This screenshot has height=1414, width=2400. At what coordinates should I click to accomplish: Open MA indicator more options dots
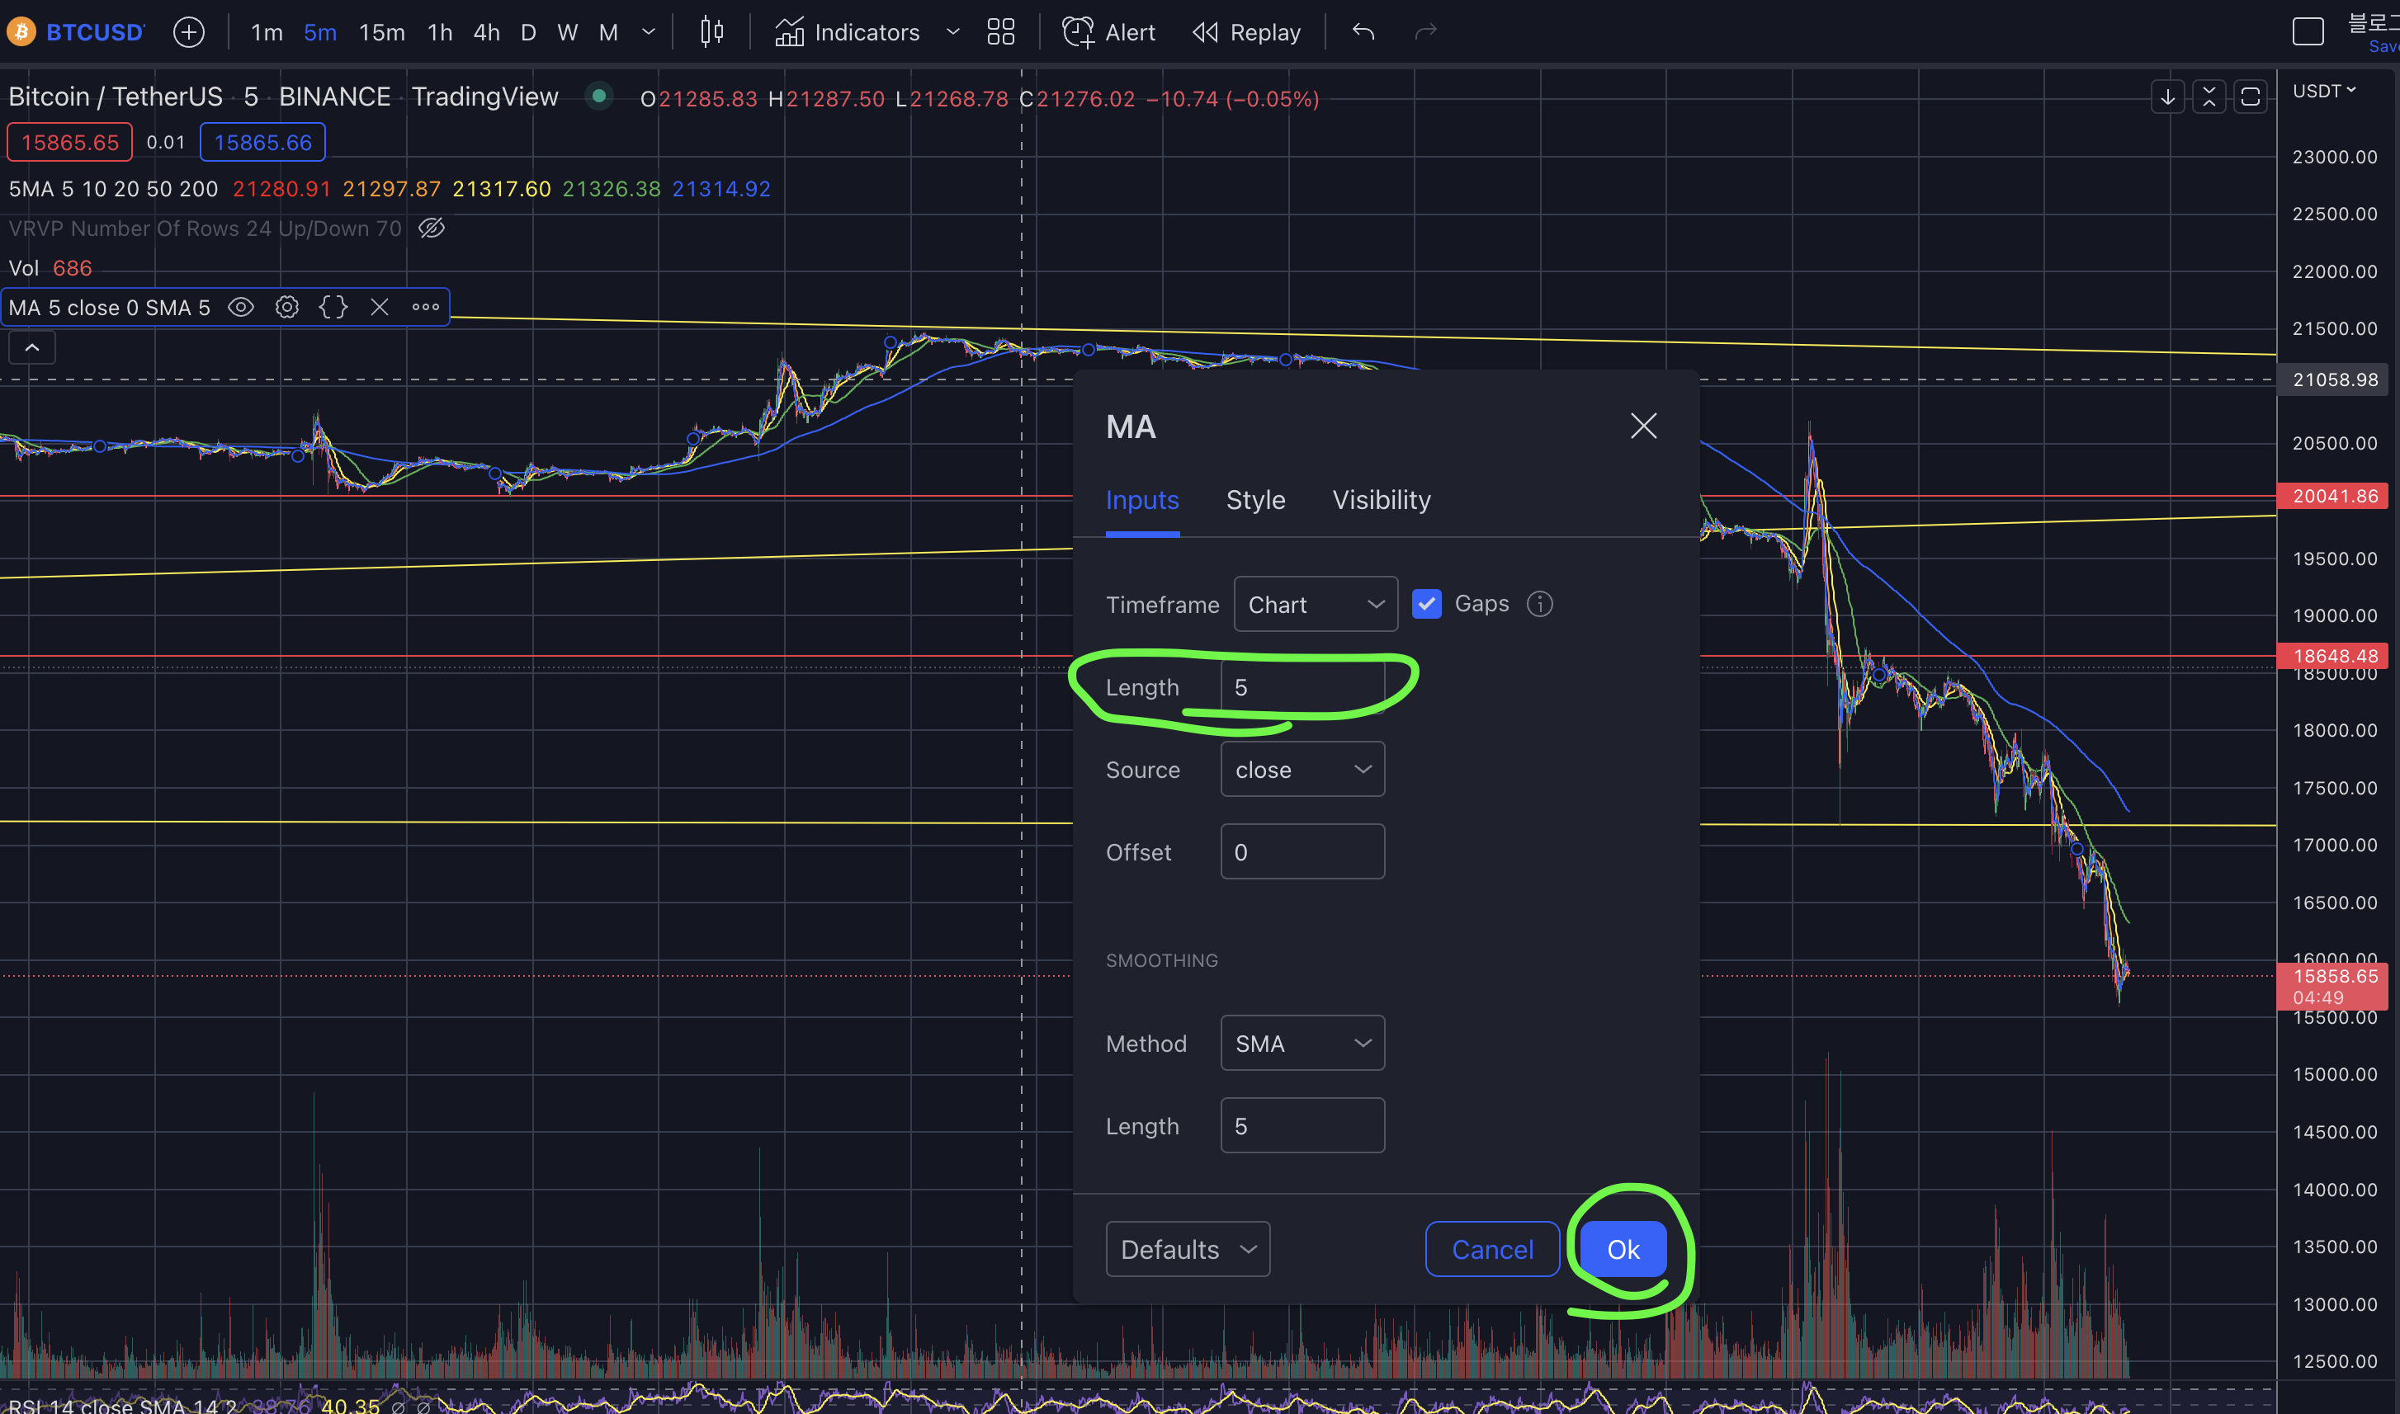coord(425,307)
